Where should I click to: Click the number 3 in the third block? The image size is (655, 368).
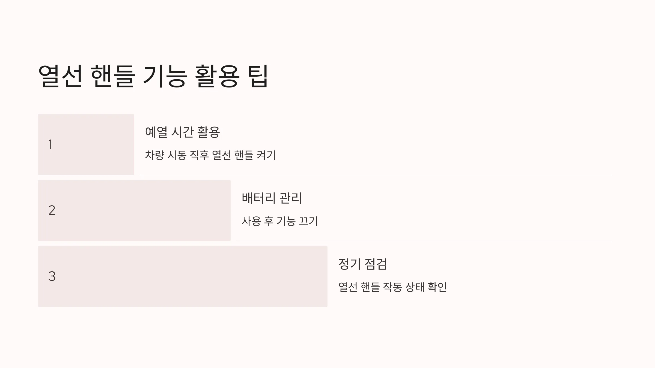tap(52, 276)
